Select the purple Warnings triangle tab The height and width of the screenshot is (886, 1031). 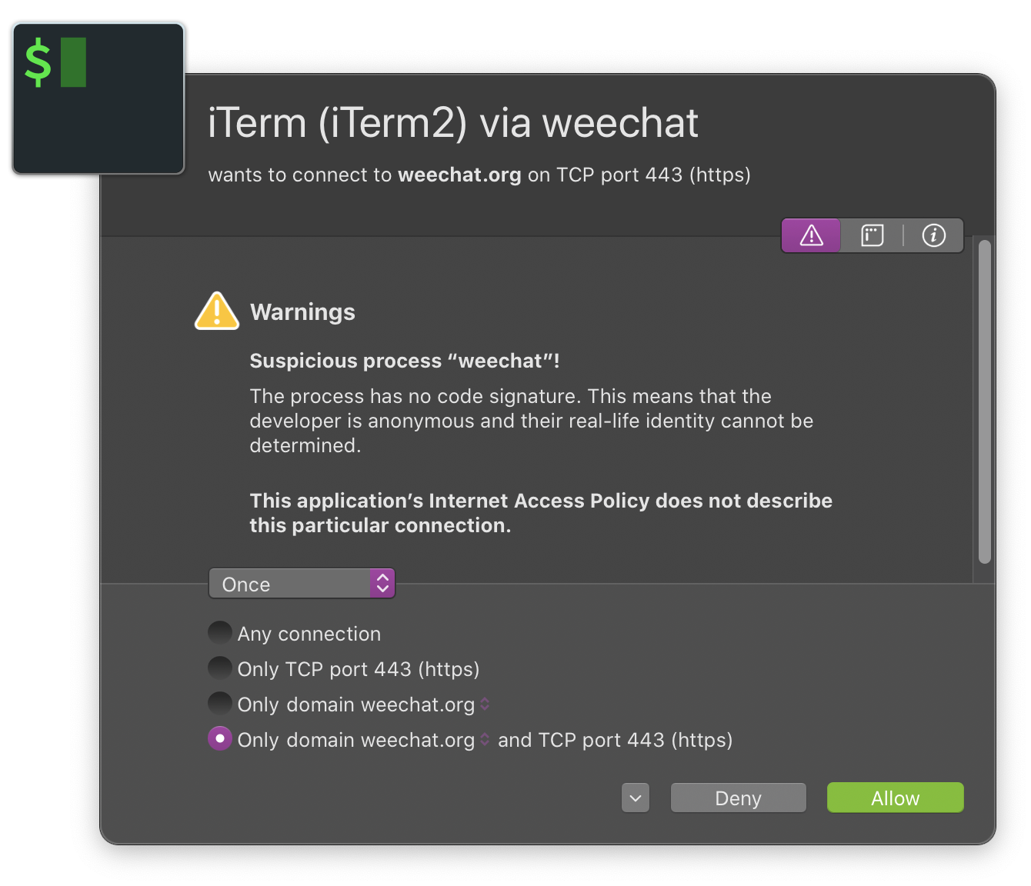(811, 235)
